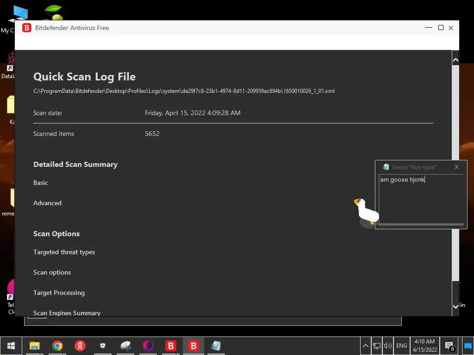Expand the Basic scan summary section
The height and width of the screenshot is (355, 474).
[41, 183]
